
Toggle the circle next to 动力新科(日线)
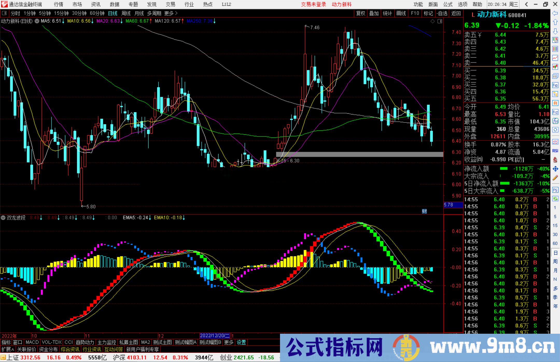click(x=37, y=21)
